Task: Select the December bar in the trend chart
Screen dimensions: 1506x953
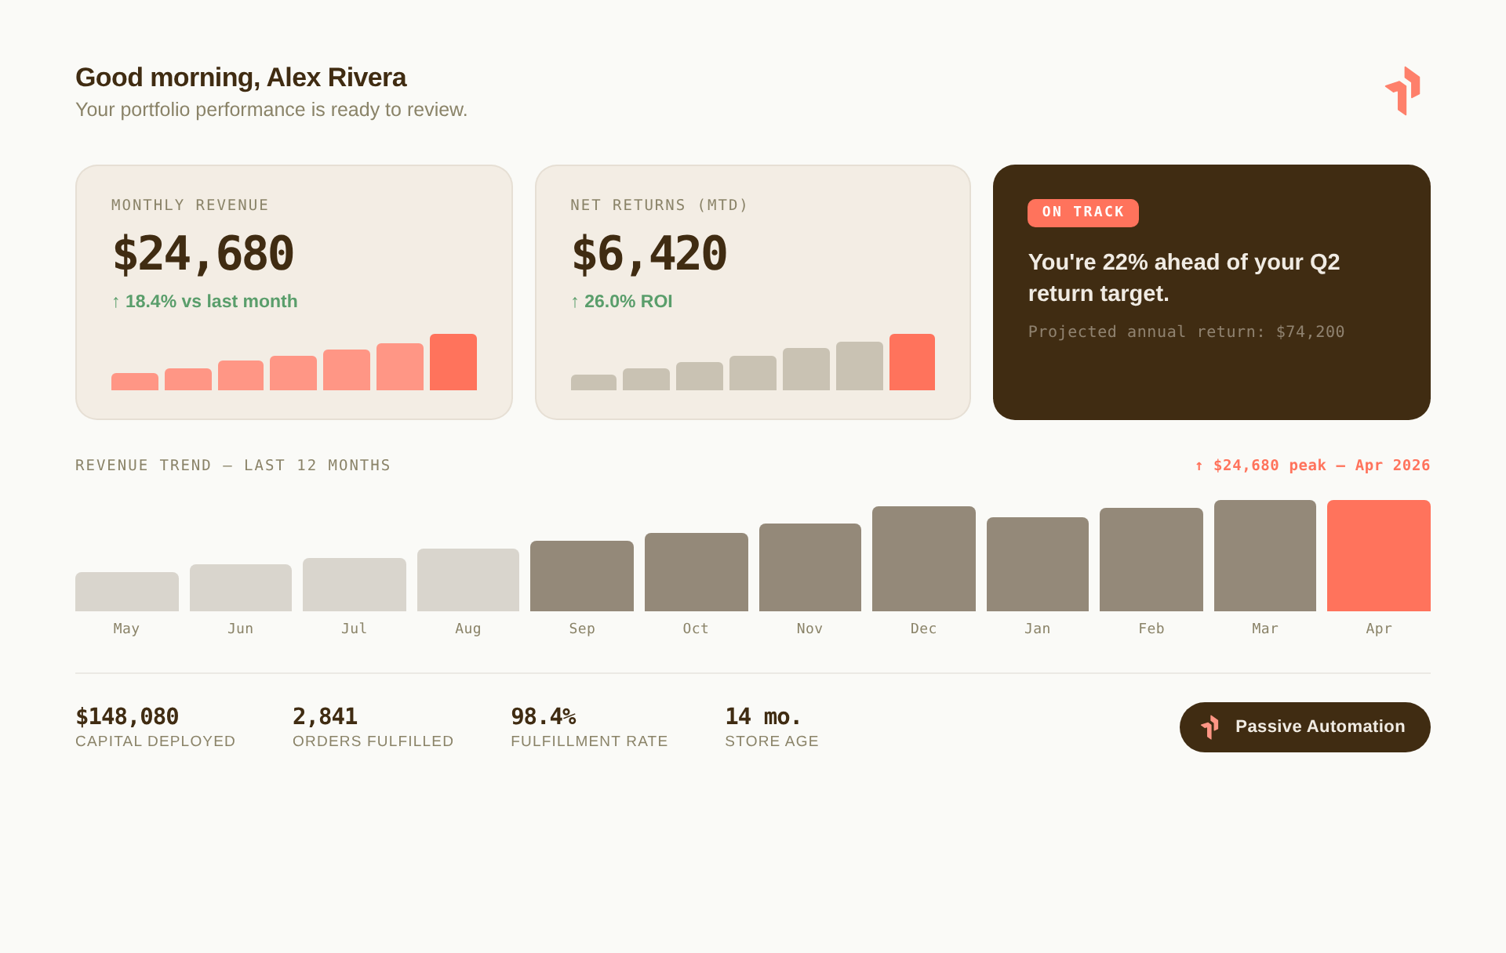Action: (x=923, y=556)
